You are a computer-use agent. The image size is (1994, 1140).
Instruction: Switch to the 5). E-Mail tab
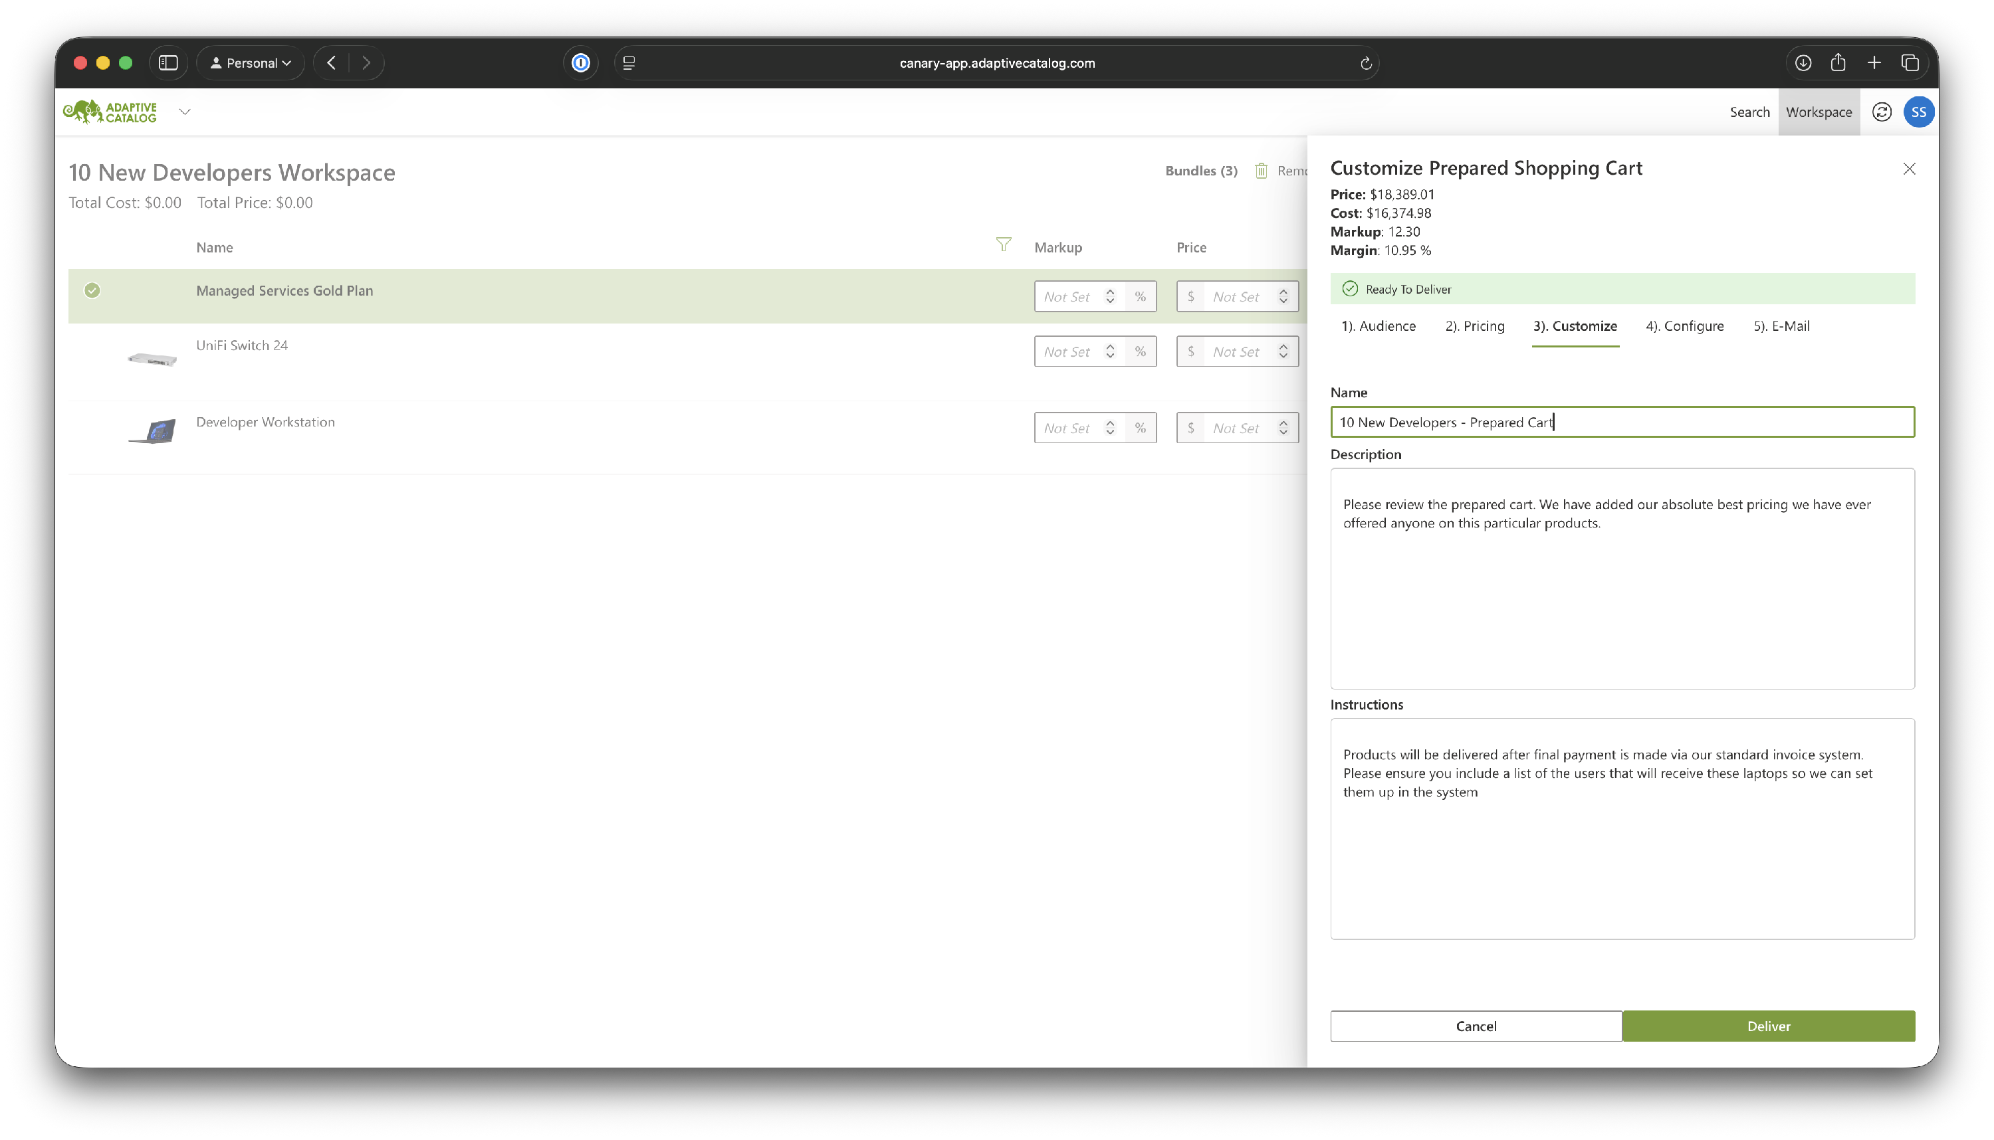(1781, 326)
